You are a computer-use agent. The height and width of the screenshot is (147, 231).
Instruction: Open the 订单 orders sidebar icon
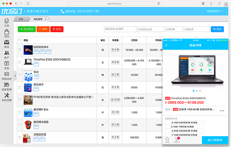pos(7,21)
